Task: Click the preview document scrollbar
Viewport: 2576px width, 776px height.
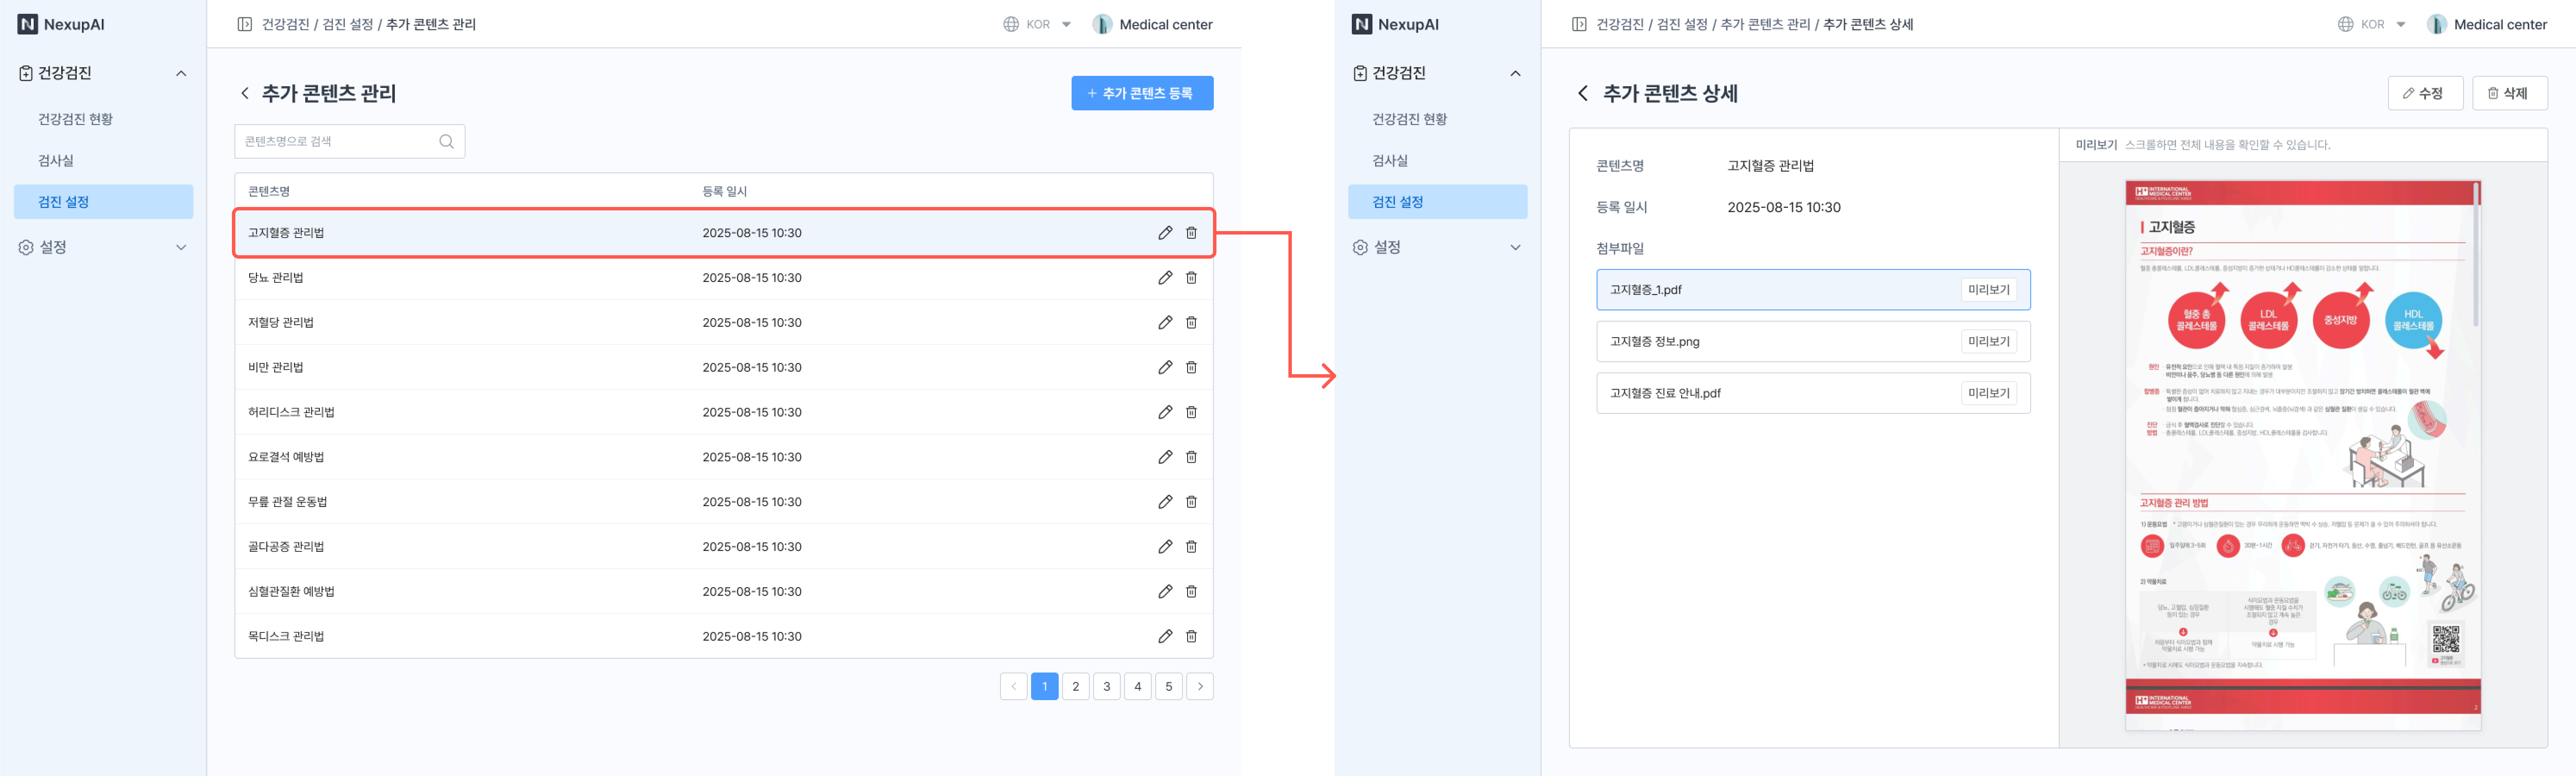Action: pos(2475,255)
